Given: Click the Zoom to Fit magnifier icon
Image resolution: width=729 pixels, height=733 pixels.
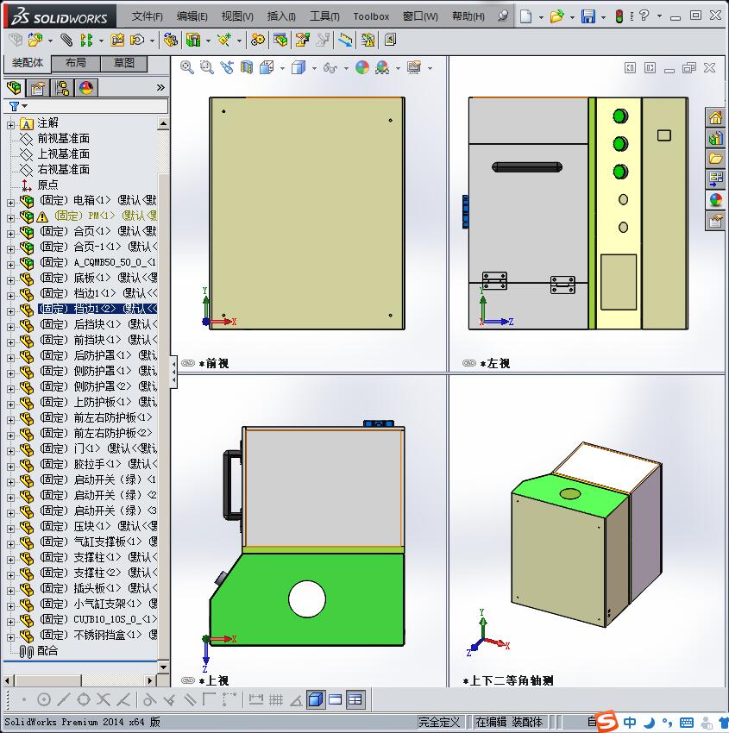Looking at the screenshot, I should [187, 67].
